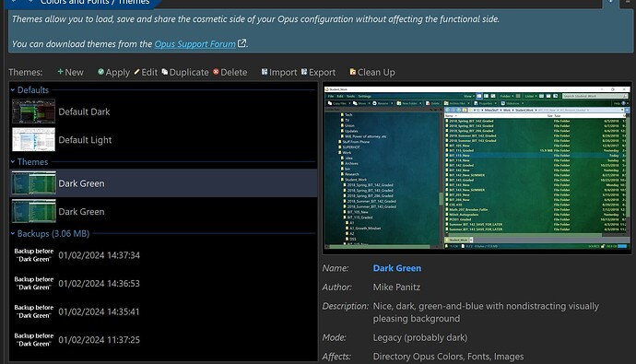Click Directory Opus Colors, Fonts, Images value
The height and width of the screenshot is (364, 636).
tap(448, 357)
